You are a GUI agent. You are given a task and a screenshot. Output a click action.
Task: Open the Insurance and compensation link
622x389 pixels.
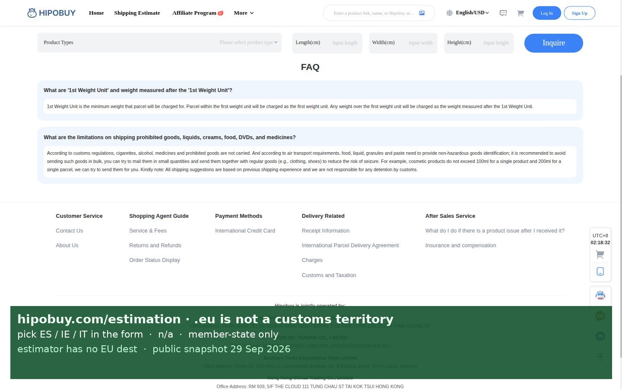click(461, 246)
